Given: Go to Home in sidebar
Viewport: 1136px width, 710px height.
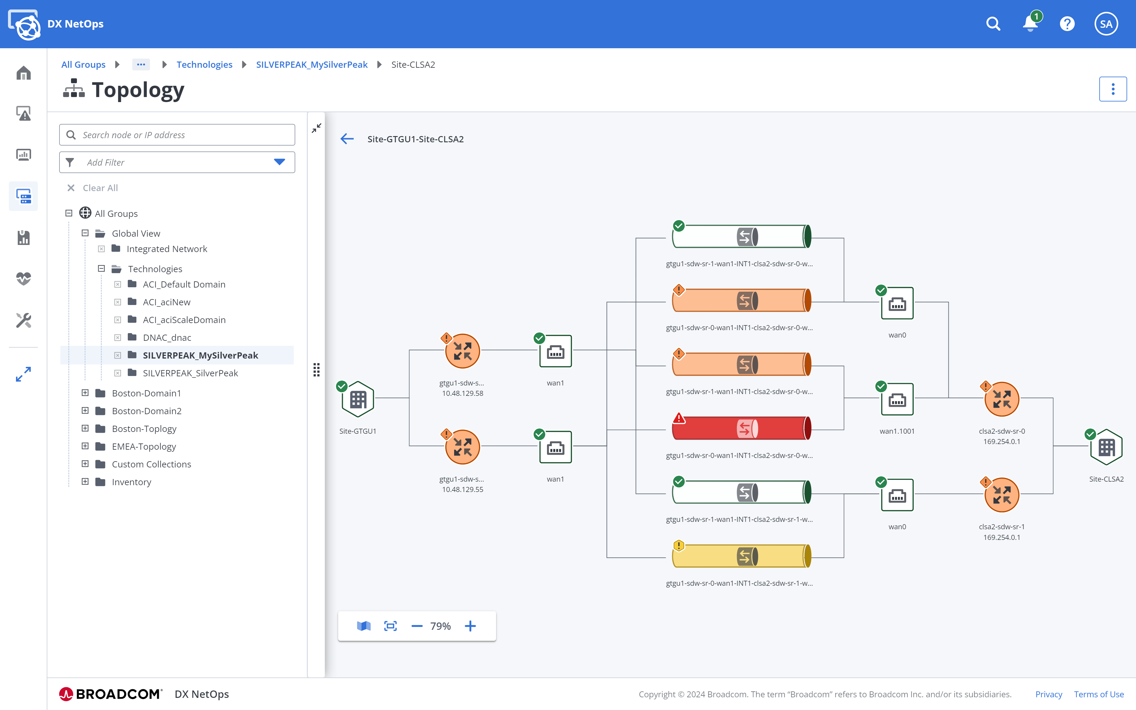Looking at the screenshot, I should tap(23, 73).
